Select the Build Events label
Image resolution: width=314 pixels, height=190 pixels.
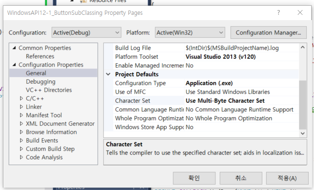tap(42, 140)
